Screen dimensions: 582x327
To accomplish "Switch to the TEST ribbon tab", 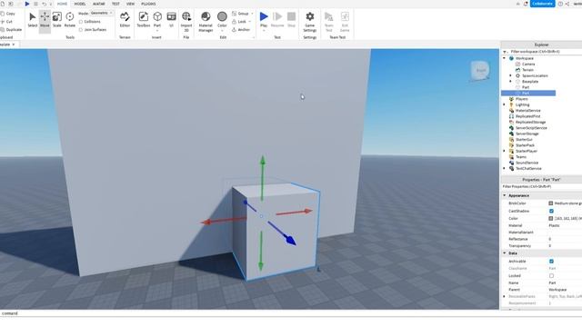I will (x=115, y=4).
